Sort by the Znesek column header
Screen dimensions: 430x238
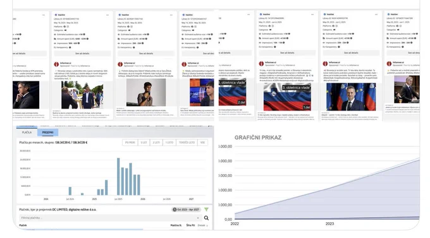pyautogui.click(x=202, y=225)
